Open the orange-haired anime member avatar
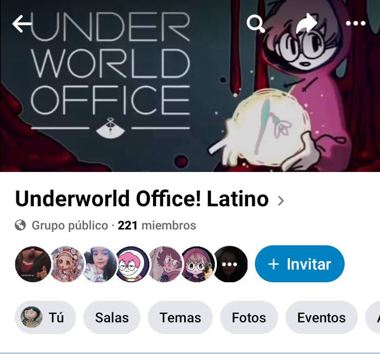 66,264
